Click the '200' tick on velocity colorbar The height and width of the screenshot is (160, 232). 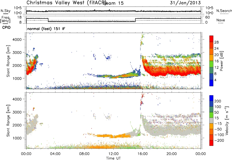point(218,101)
